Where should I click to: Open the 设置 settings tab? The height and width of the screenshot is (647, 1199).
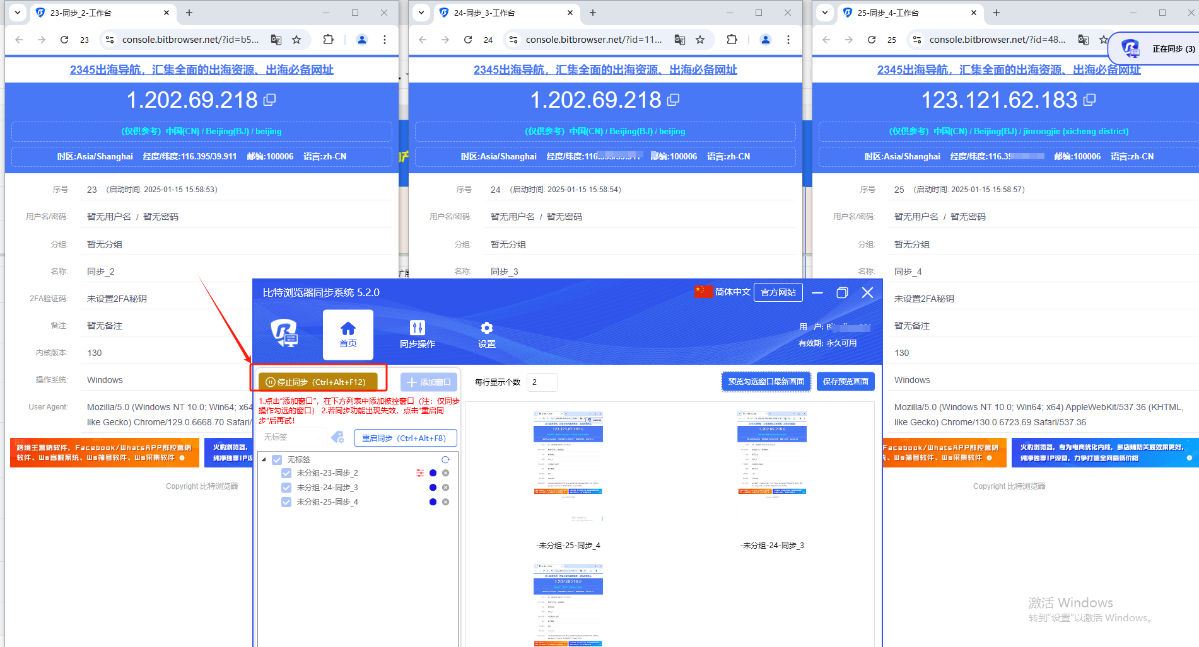(486, 334)
